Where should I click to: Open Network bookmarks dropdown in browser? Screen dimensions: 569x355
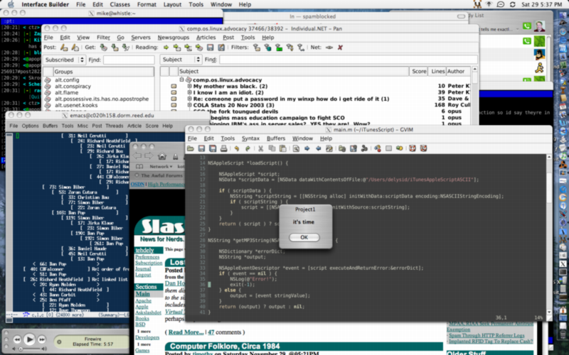161,167
